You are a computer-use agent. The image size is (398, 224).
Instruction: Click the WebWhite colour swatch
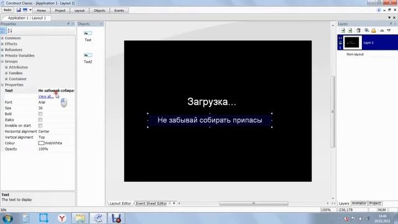(x=41, y=143)
